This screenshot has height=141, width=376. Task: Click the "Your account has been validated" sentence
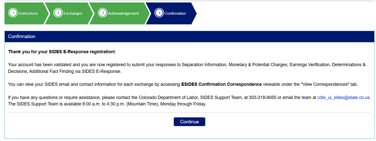[40, 65]
